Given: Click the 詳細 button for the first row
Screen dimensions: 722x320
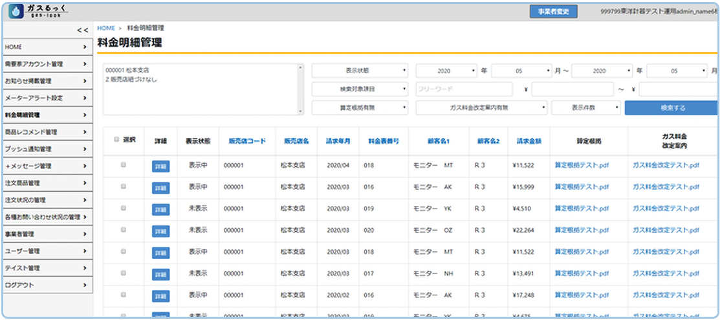Looking at the screenshot, I should click(161, 166).
